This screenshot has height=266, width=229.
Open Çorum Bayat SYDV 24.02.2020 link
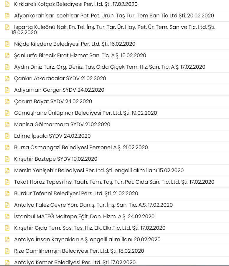coord(53,101)
